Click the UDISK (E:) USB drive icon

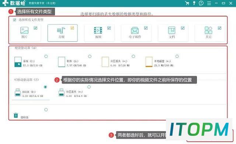18,92
